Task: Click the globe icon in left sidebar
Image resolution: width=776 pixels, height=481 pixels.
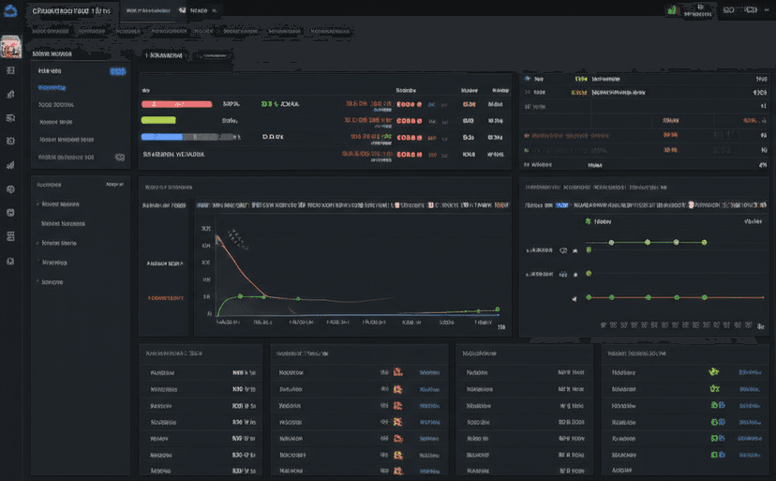Action: tap(10, 189)
